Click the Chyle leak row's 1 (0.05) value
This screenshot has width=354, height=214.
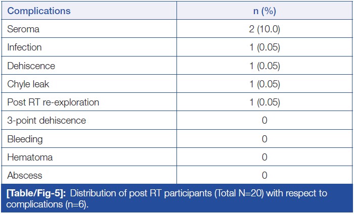(264, 84)
